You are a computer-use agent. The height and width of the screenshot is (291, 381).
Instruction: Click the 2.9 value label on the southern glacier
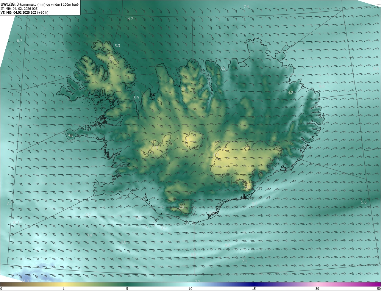pos(181,207)
